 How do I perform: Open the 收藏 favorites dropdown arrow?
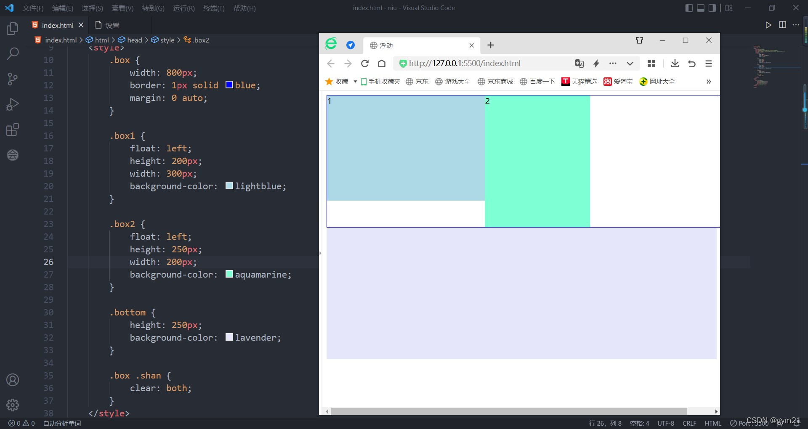point(355,82)
